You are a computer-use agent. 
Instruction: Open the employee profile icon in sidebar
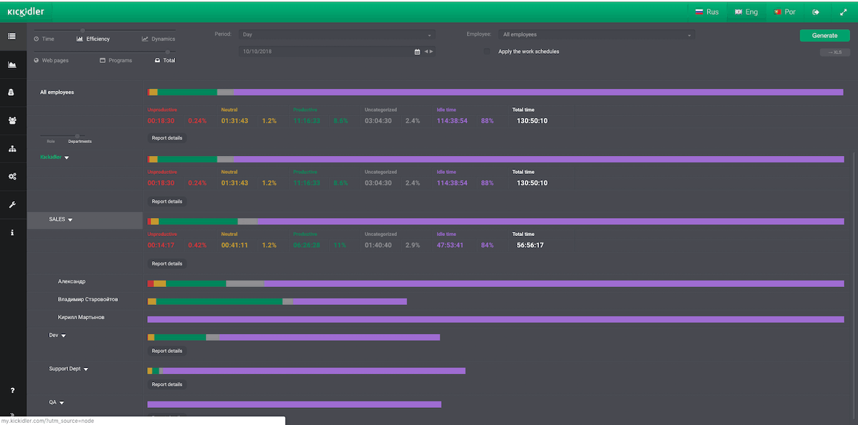(12, 92)
